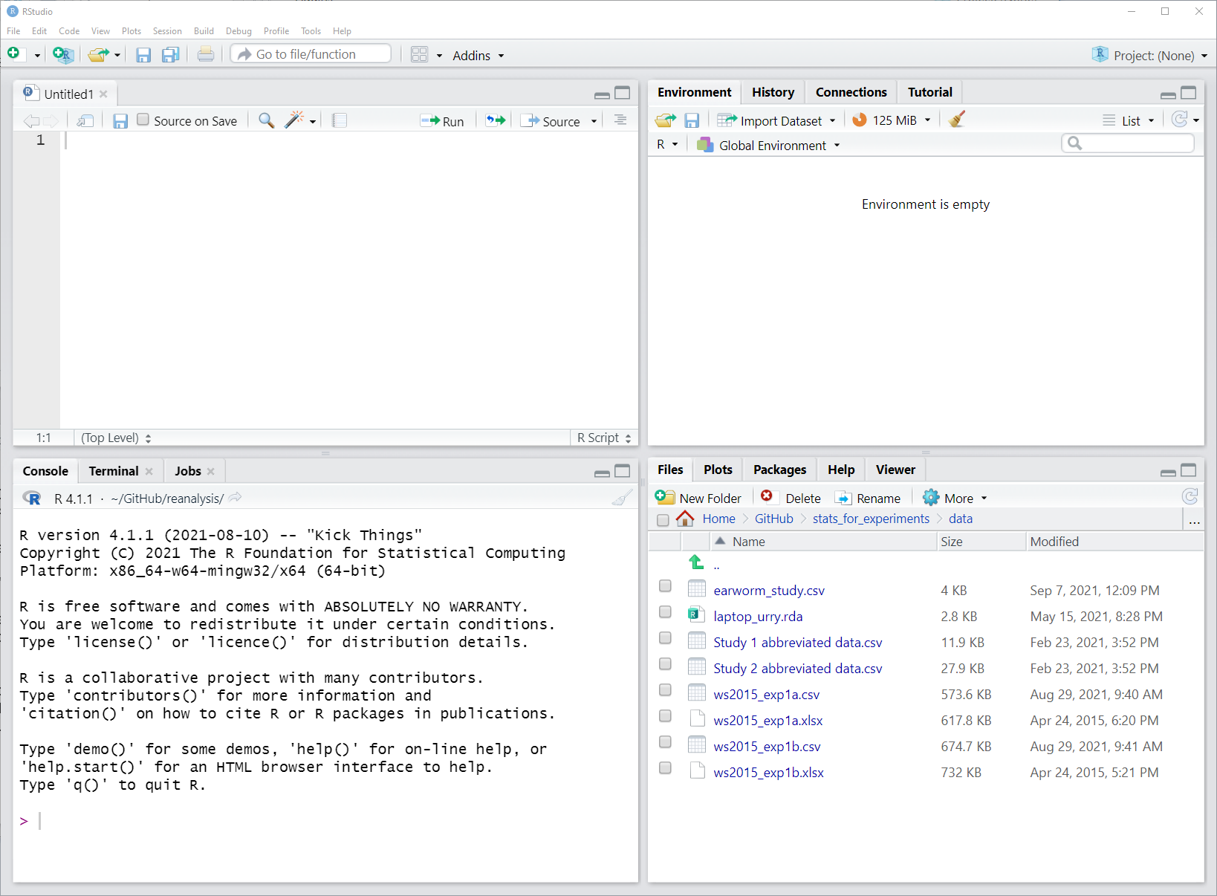This screenshot has height=896, width=1217.
Task: Refresh the Files pane listing
Action: tap(1190, 496)
